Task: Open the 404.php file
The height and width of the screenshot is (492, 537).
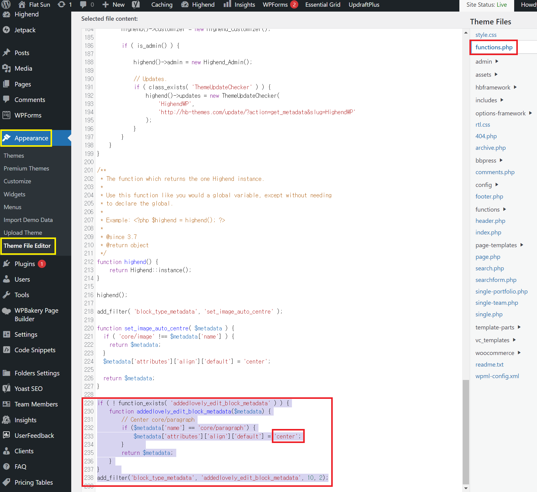Action: pyautogui.click(x=486, y=136)
